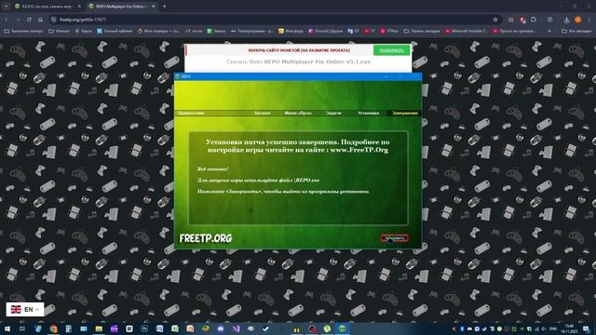Open the Windows notification center
The height and width of the screenshot is (335, 596).
[586, 328]
